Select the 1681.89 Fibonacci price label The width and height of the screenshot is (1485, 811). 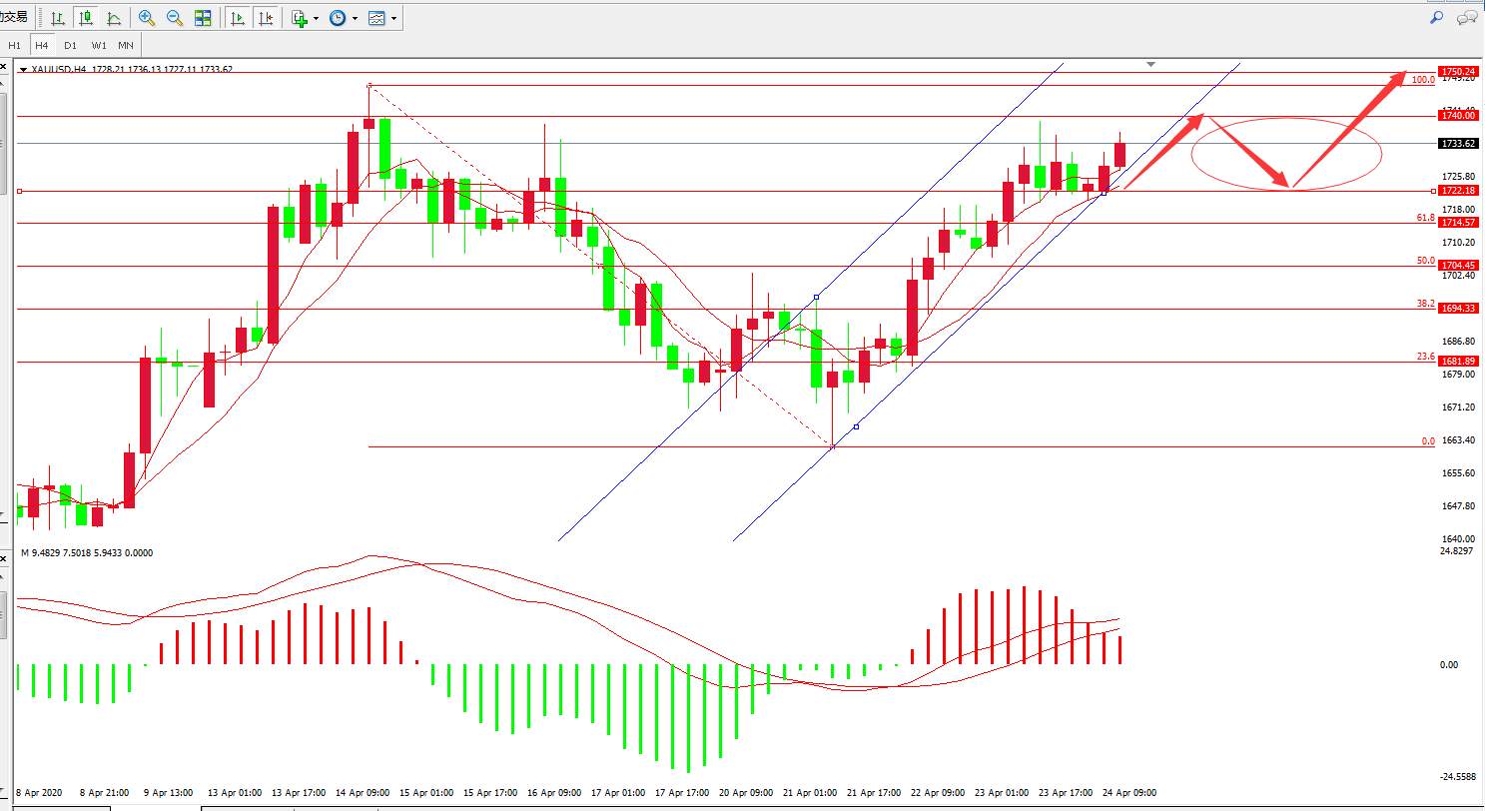(x=1457, y=362)
